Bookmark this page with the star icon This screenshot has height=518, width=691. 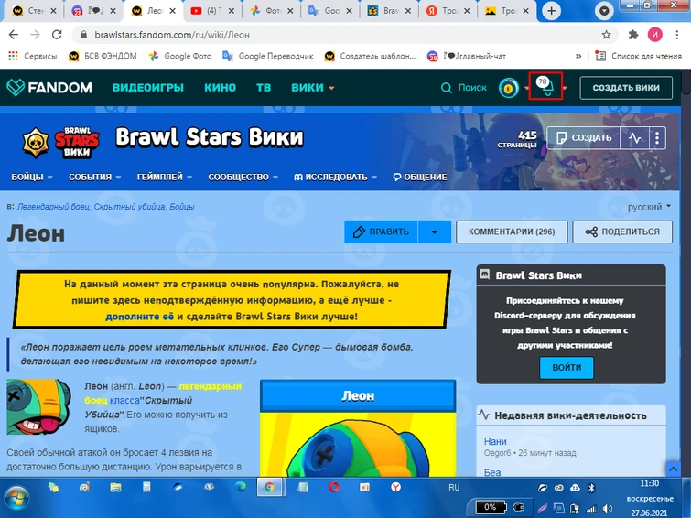(607, 35)
